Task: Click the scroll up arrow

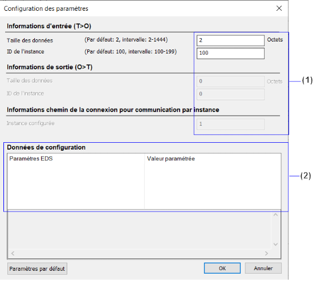Action: pyautogui.click(x=275, y=215)
